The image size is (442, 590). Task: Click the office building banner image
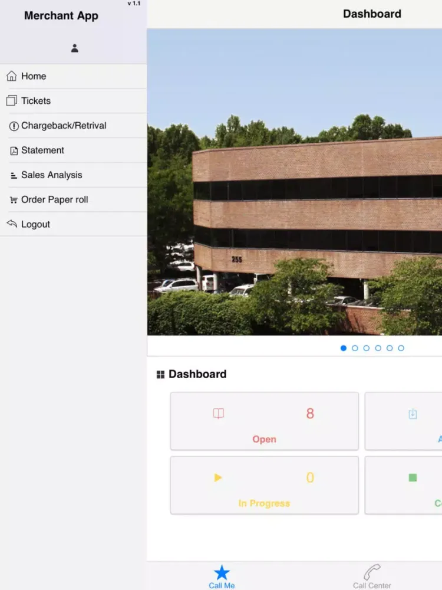[295, 182]
